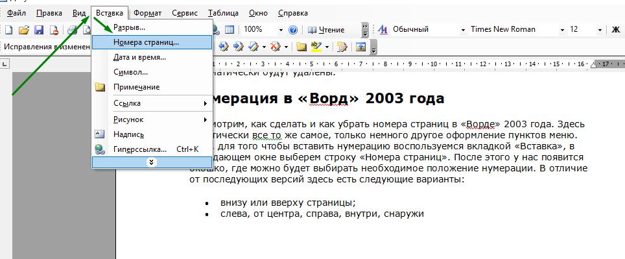This screenshot has width=625, height=259.
Task: Open the Справка menu
Action: 293,13
